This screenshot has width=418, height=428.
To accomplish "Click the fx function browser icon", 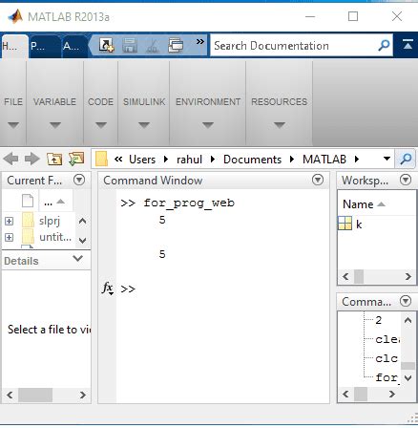I will tap(108, 289).
